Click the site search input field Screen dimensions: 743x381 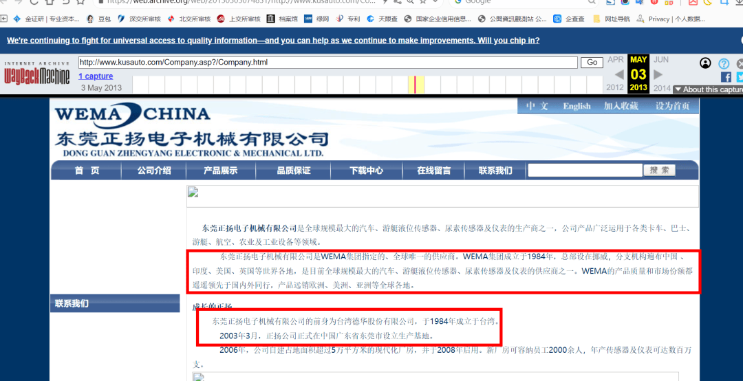(x=585, y=170)
